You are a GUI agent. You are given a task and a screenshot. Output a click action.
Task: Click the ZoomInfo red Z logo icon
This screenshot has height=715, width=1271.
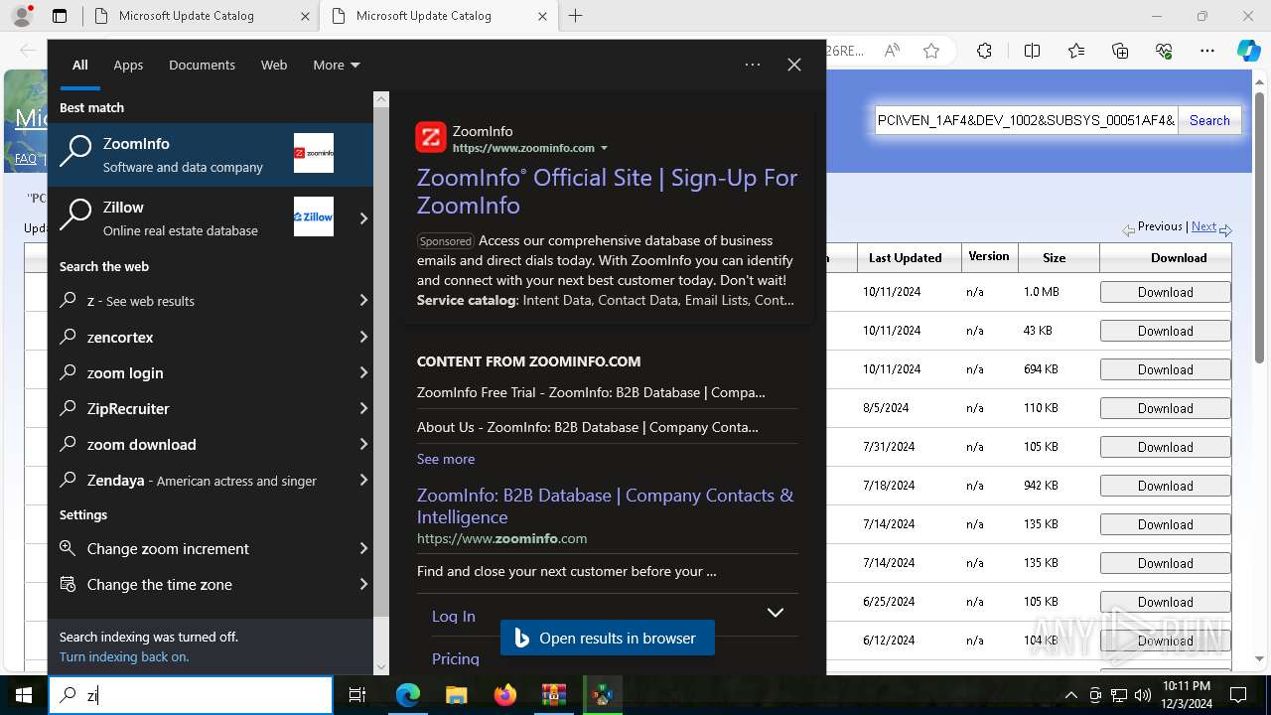coord(431,138)
